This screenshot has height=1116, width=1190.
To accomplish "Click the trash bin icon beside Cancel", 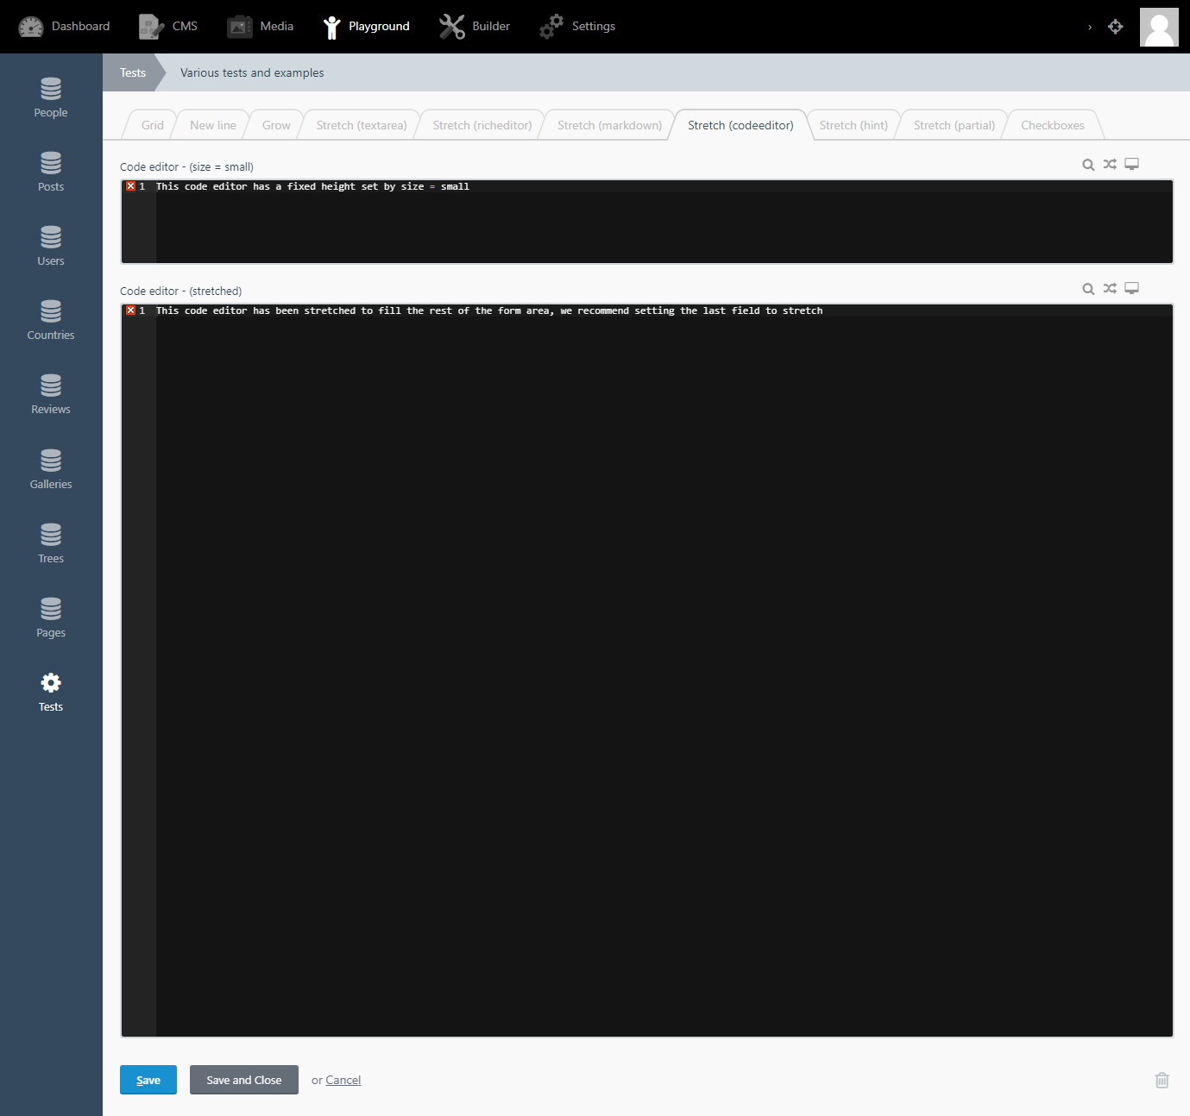I will pyautogui.click(x=1162, y=1080).
